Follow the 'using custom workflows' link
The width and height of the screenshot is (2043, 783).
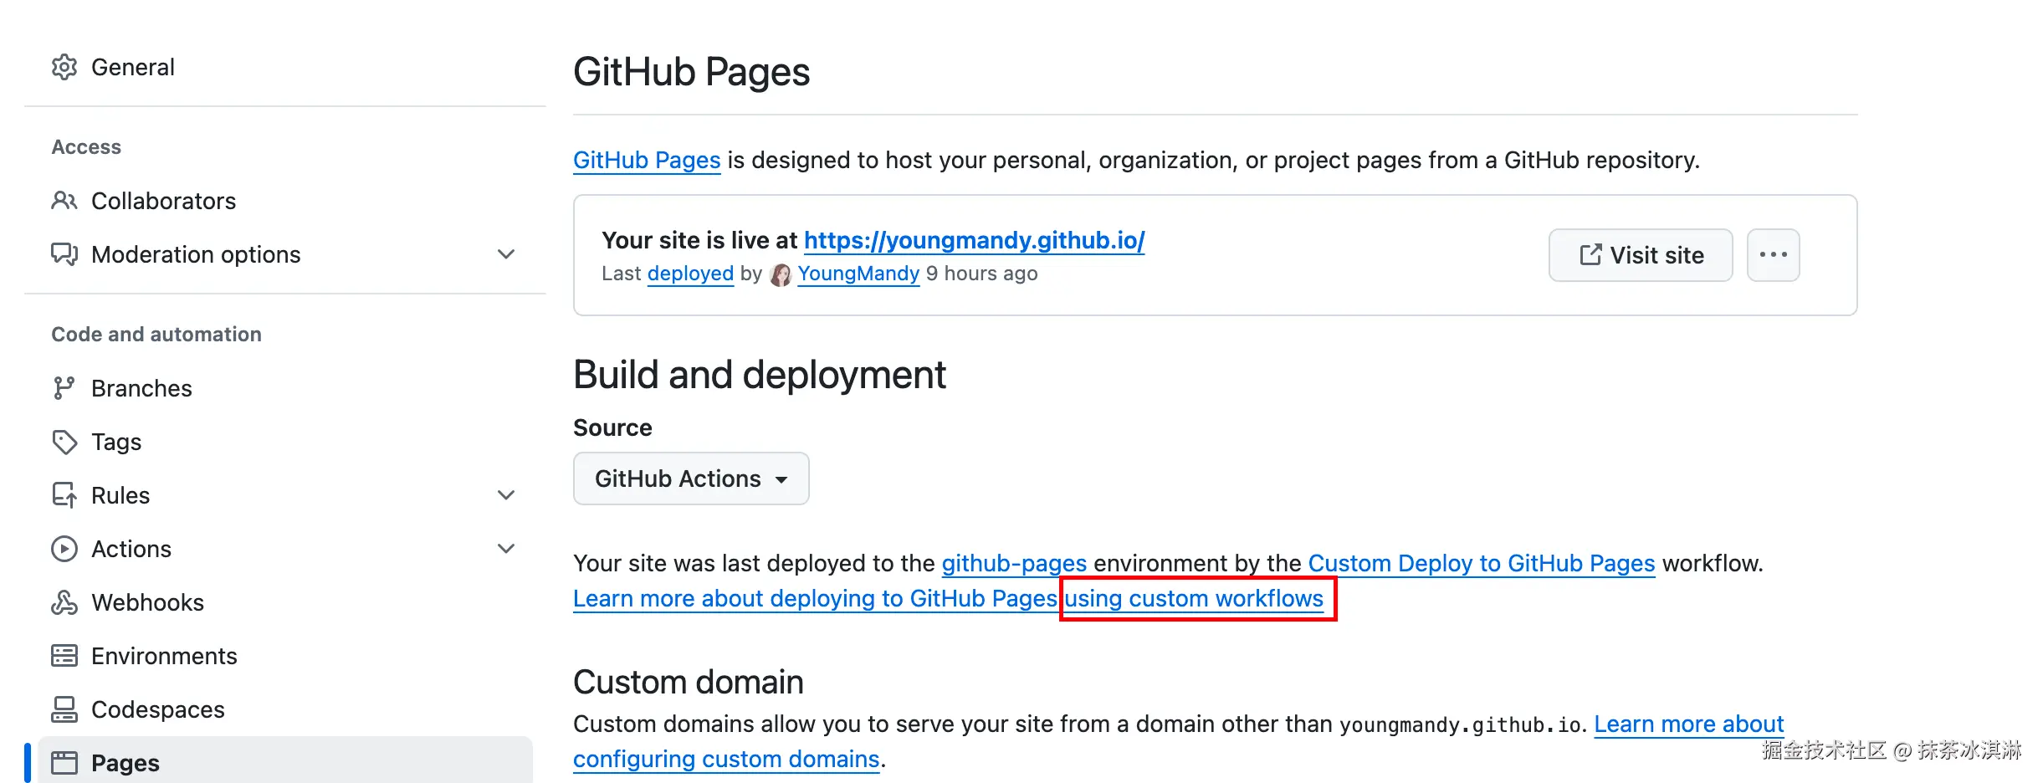(1194, 599)
